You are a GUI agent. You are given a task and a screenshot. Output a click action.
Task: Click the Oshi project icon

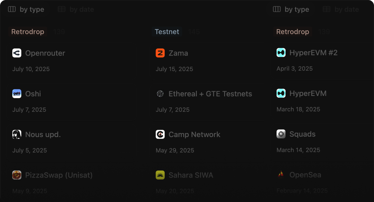pos(17,94)
